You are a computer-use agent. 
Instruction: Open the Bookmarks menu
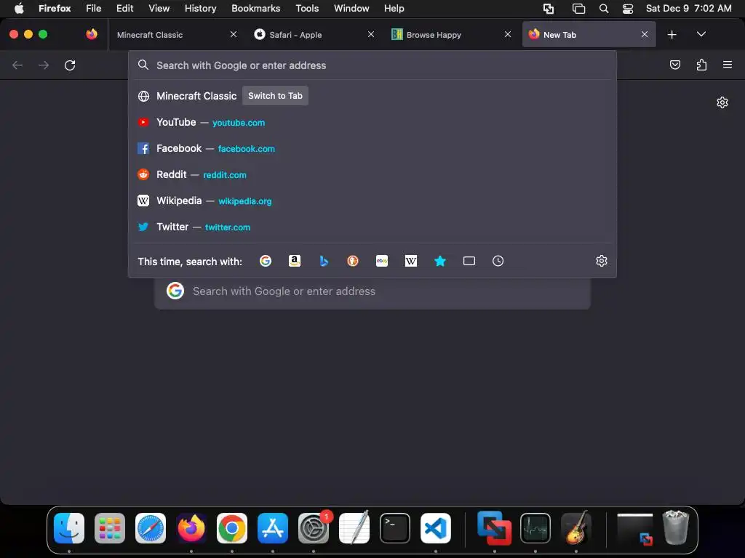click(255, 8)
